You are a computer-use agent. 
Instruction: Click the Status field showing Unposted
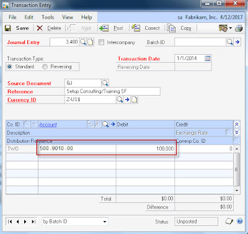[196, 222]
